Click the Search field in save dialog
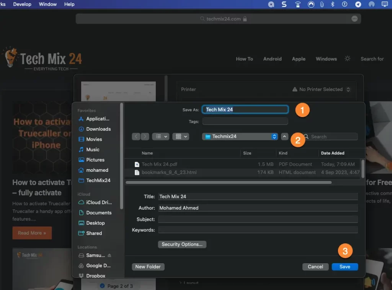This screenshot has height=290, width=392. pyautogui.click(x=330, y=137)
